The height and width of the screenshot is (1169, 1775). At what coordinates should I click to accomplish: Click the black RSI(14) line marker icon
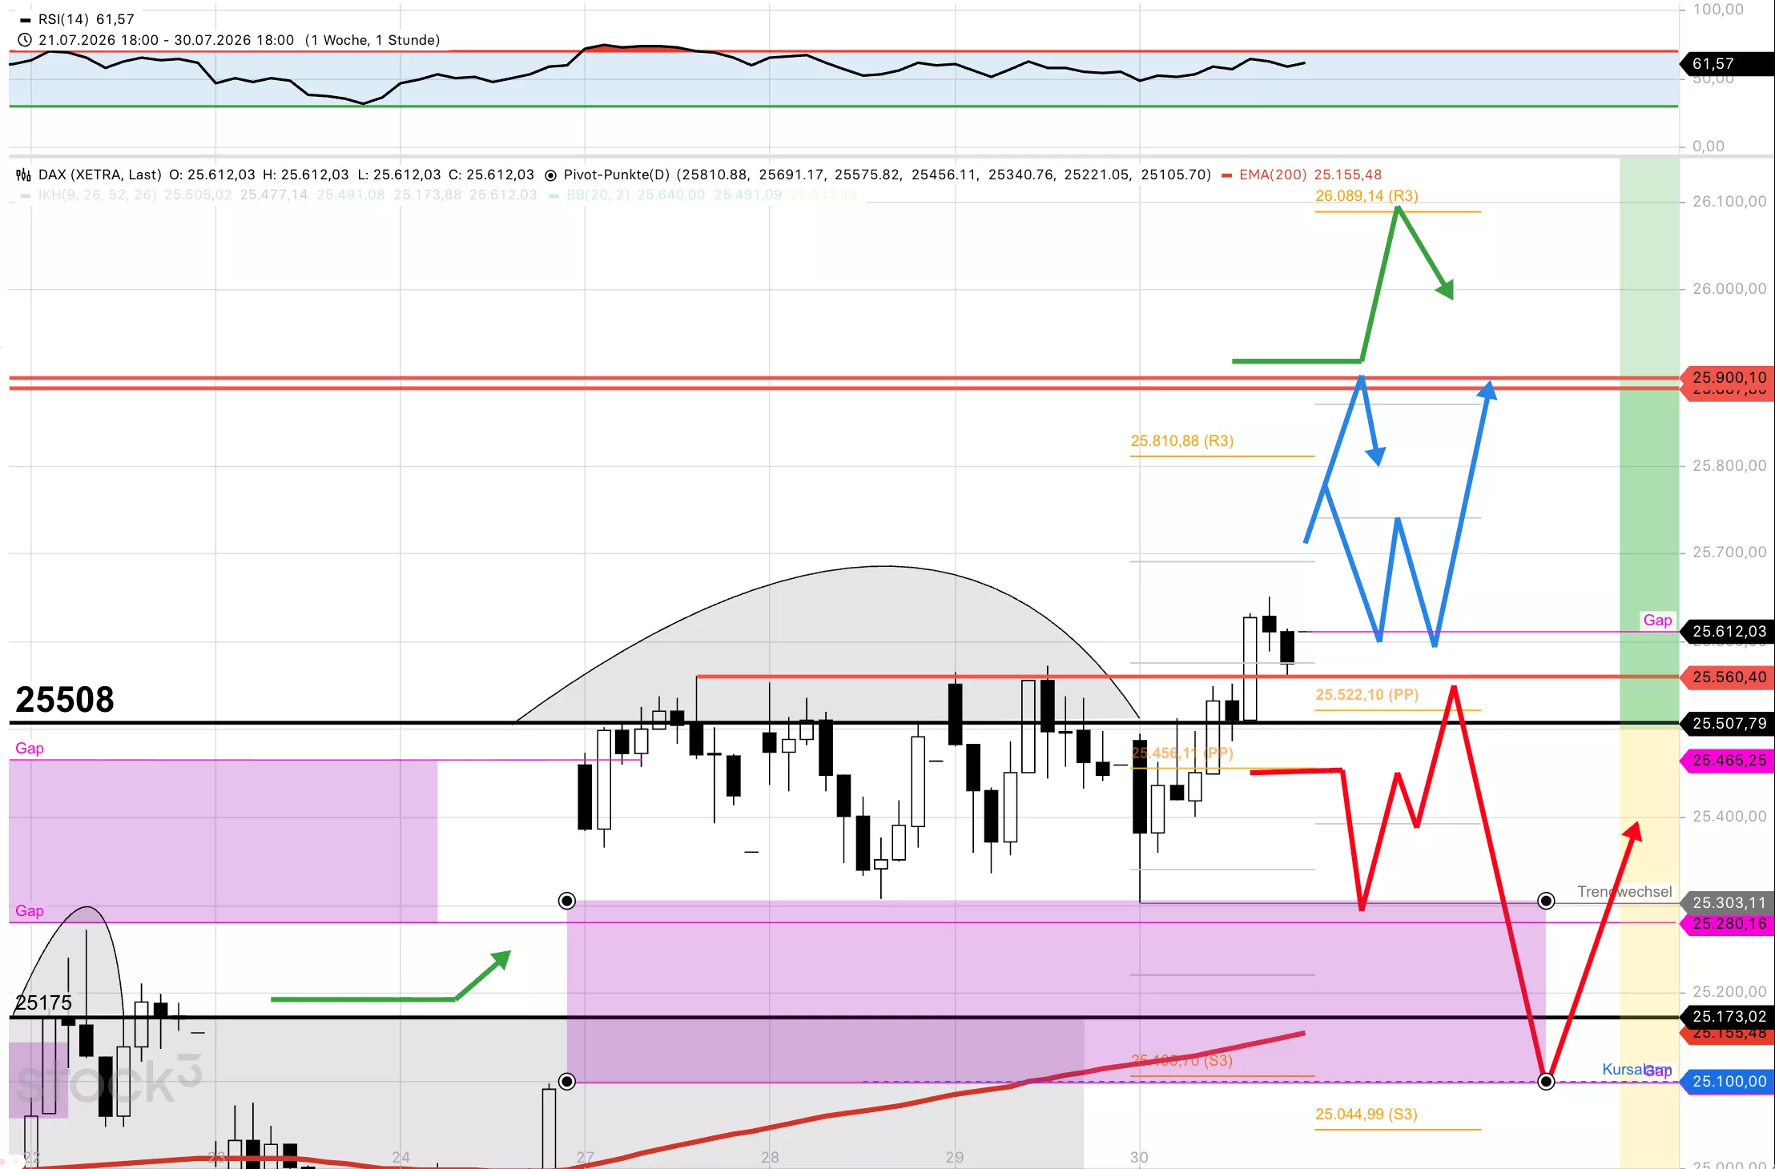click(26, 20)
